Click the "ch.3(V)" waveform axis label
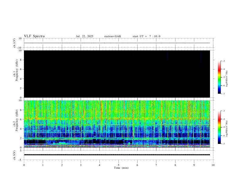Viewport: 240px width, 185px height. (x=15, y=155)
